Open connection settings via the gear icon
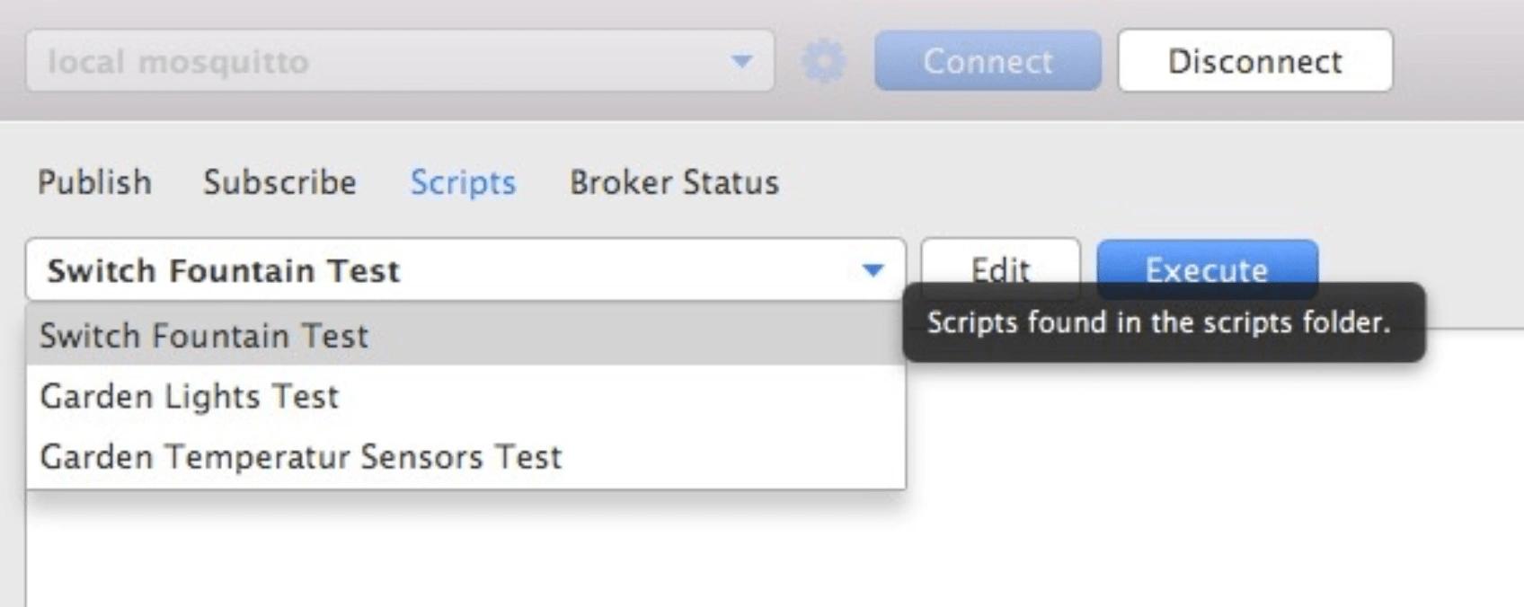The height and width of the screenshot is (607, 1524). (x=826, y=61)
